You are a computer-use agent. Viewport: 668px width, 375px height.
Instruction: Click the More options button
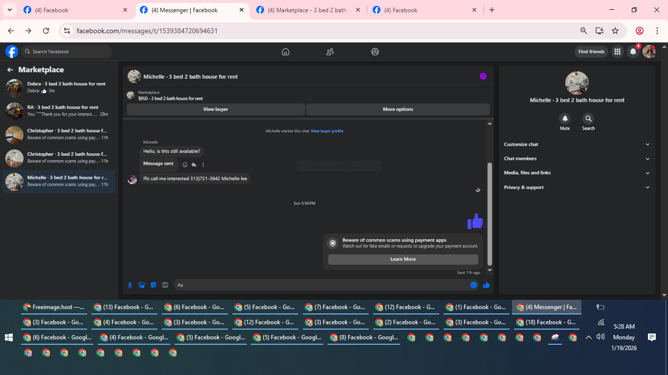(x=398, y=109)
